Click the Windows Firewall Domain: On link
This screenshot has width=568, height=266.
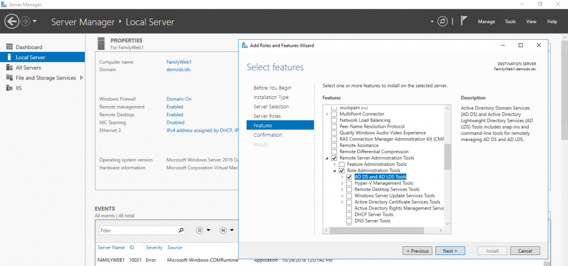(179, 99)
